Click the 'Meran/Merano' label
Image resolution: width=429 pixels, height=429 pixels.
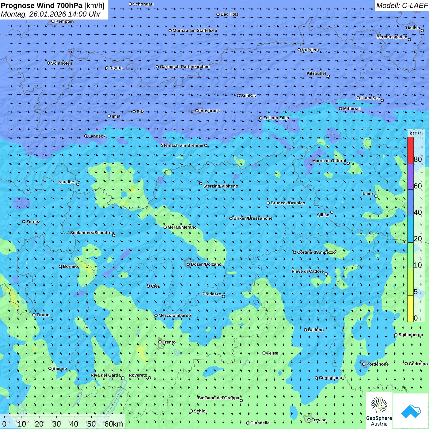click(x=182, y=227)
